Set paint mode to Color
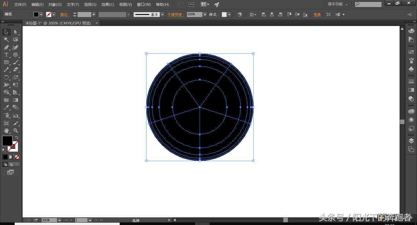Viewport: 417px width, 225px height. tap(5, 157)
